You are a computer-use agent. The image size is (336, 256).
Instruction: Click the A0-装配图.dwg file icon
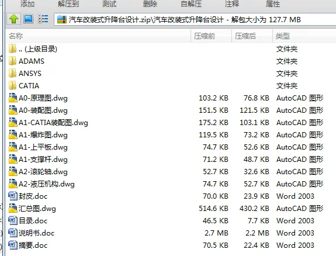pyautogui.click(x=13, y=110)
